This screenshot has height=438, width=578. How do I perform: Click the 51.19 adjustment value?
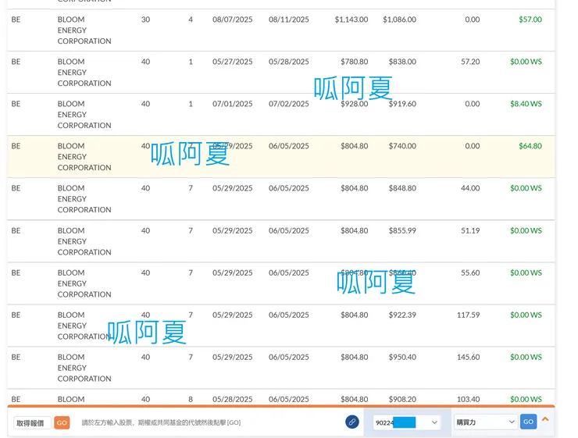point(470,230)
